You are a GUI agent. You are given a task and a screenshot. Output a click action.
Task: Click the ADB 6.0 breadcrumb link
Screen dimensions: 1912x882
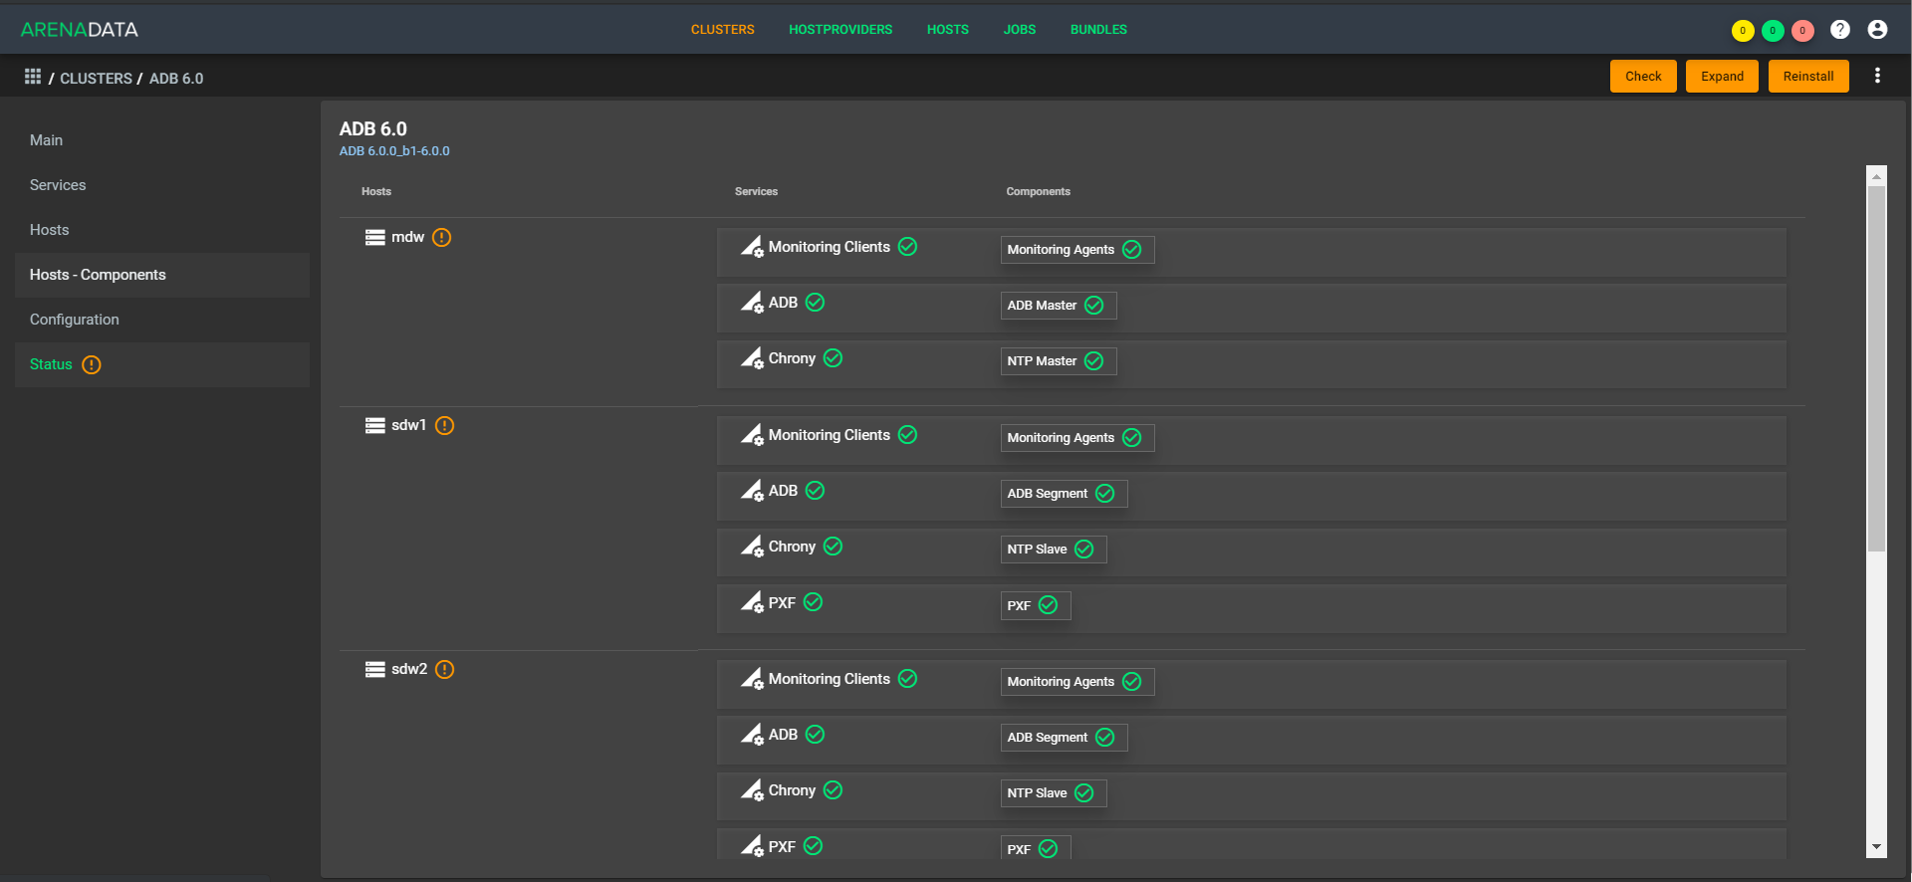click(176, 79)
